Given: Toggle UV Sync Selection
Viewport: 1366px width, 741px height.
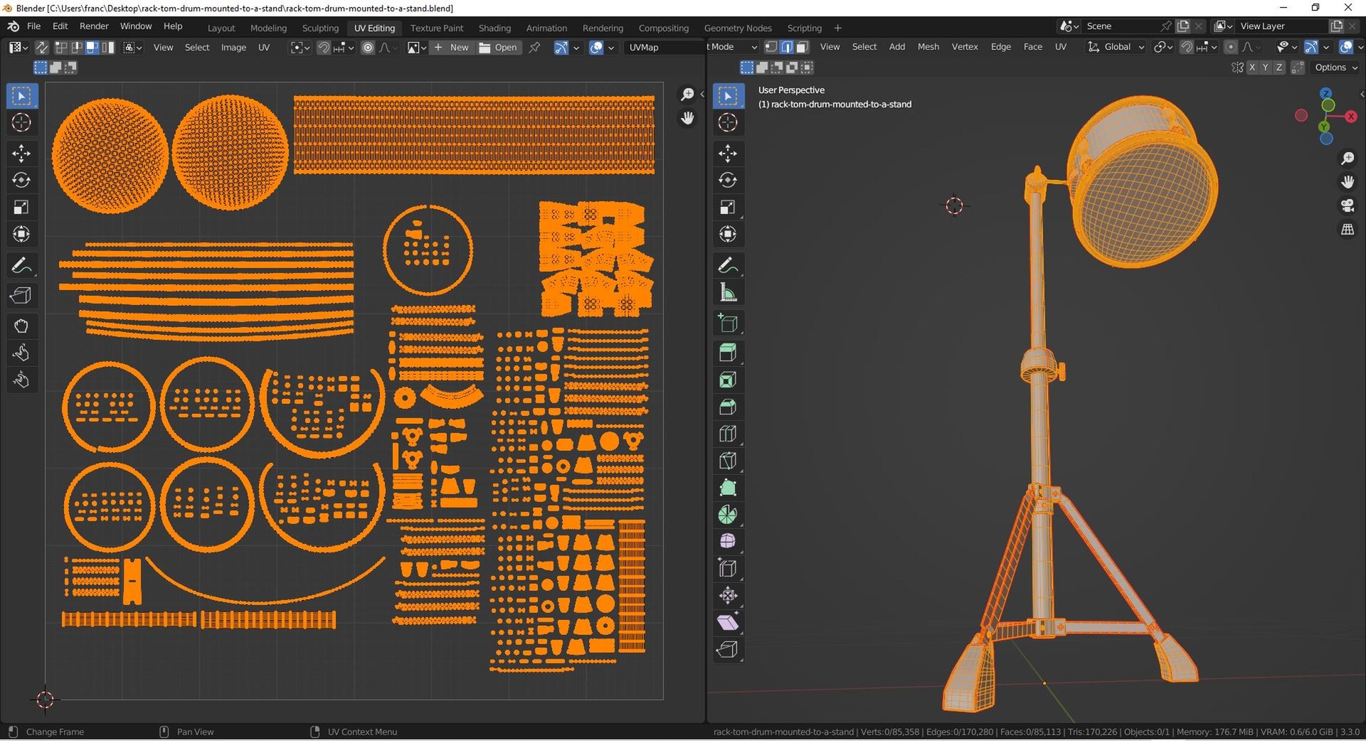Looking at the screenshot, I should pyautogui.click(x=42, y=48).
